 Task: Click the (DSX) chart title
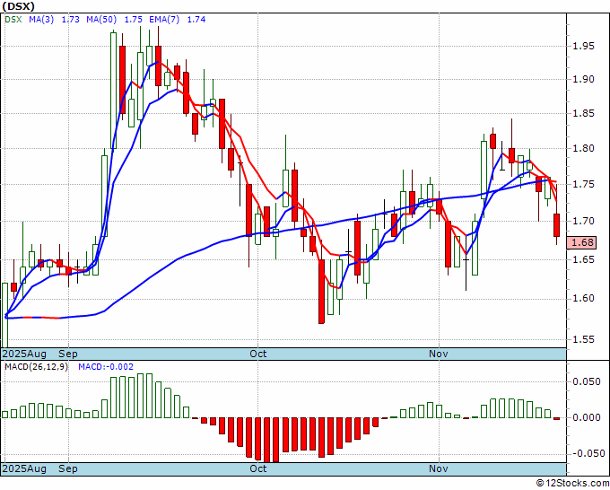(18, 6)
